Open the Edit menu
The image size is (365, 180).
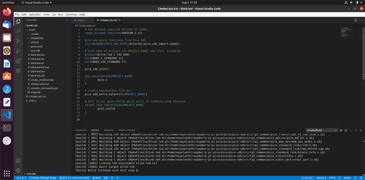24,15
